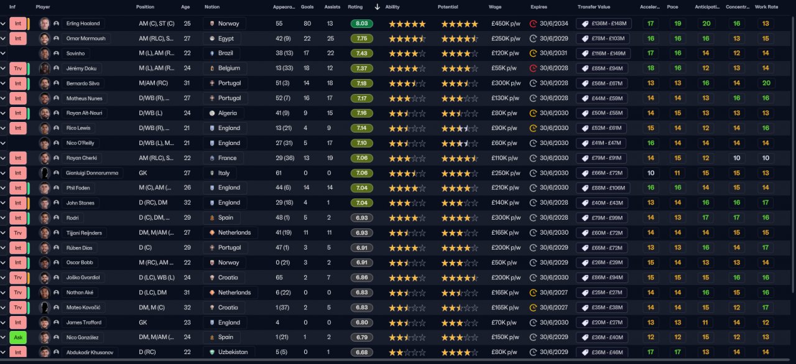Click the red expiry icon on Jérémy Doku's row
The image size is (796, 364).
coord(533,68)
